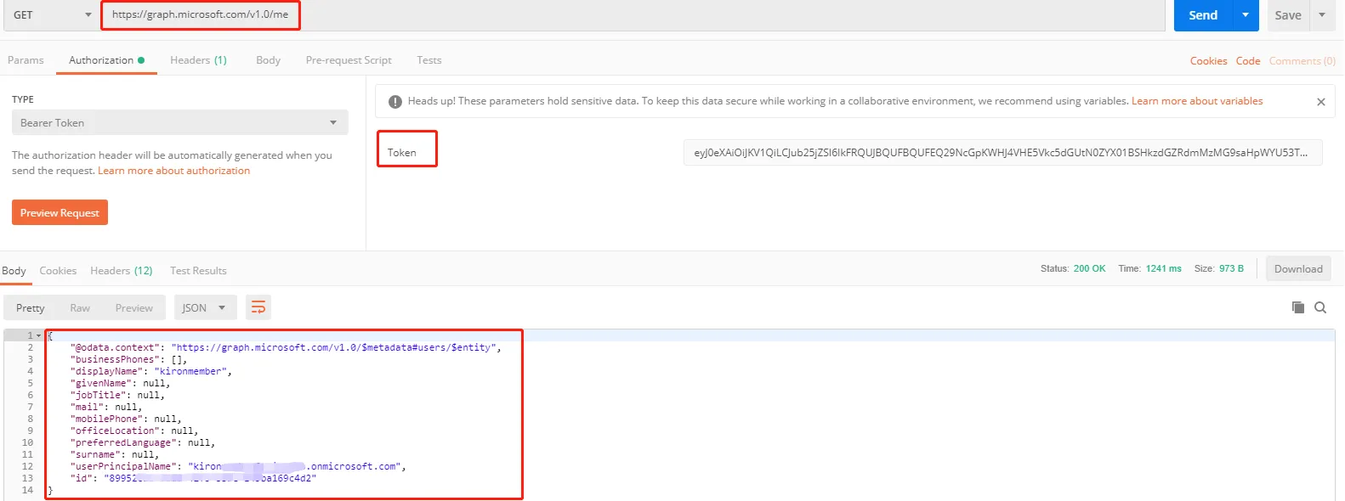Dismiss the Heads up warning banner
The image size is (1345, 501).
click(x=1320, y=102)
